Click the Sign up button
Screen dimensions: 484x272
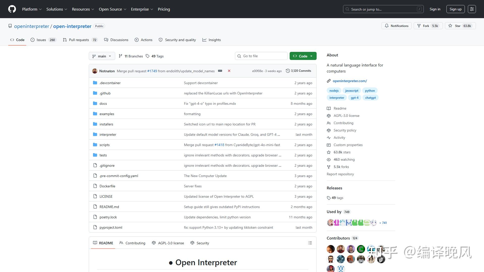click(x=455, y=9)
